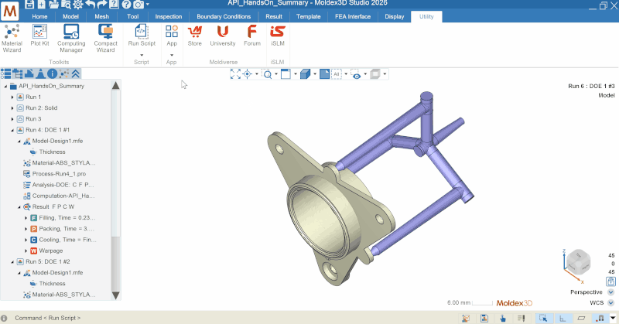Viewport: 619px width, 324px height.
Task: Launch the Plot Kit tool
Action: coord(40,38)
